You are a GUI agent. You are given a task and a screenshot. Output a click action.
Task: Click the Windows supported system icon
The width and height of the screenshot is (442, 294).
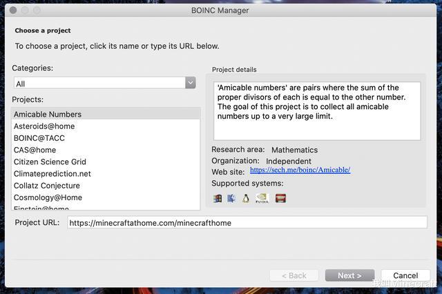point(218,198)
